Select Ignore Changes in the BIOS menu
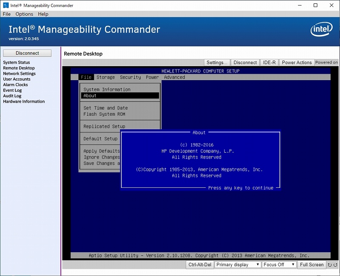Screen dimensions: 340x276 click(x=102, y=157)
